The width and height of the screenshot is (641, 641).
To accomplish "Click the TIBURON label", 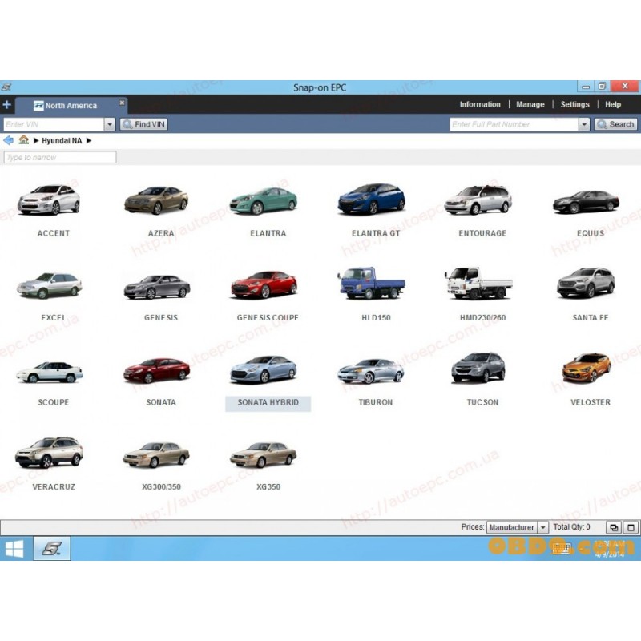I will click(375, 403).
